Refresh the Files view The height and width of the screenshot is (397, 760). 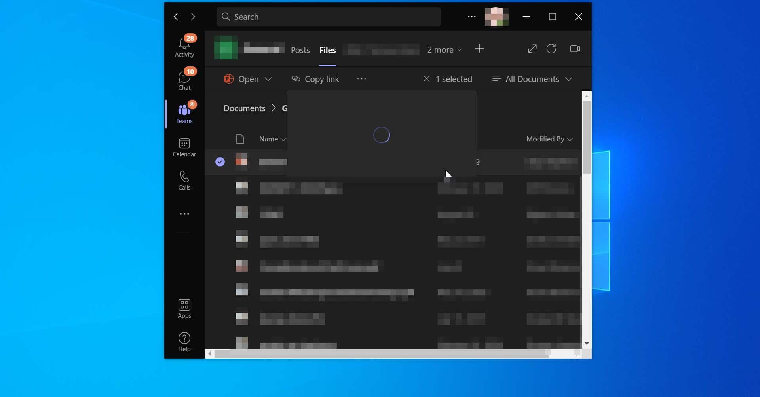(x=552, y=49)
